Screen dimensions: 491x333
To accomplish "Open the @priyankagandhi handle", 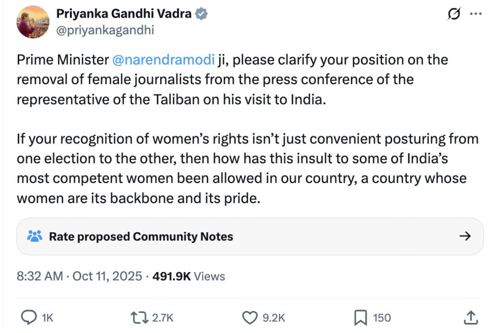I will click(x=105, y=30).
